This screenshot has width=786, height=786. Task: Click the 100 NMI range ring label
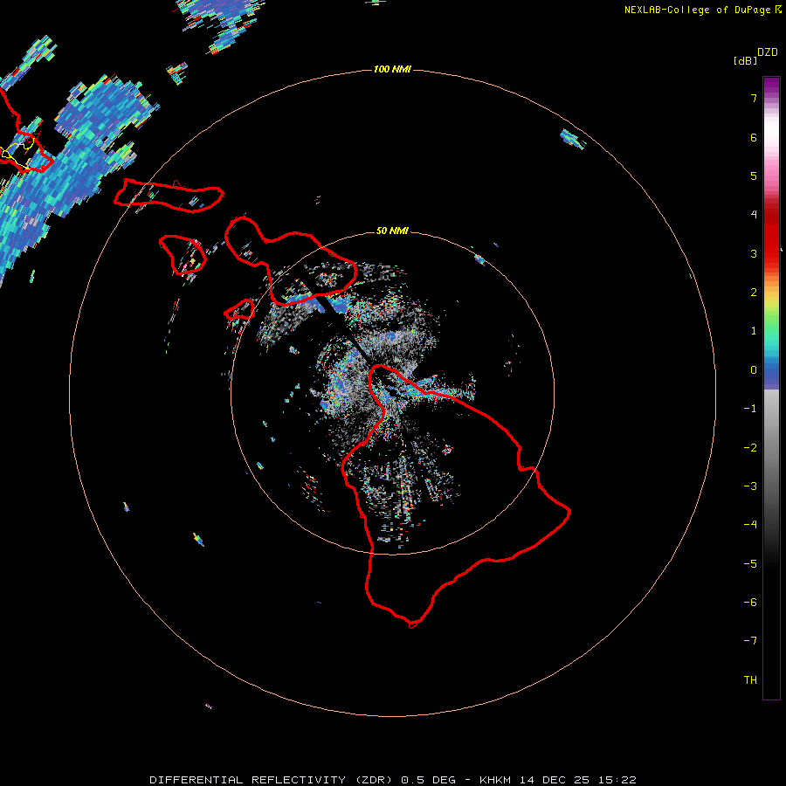[392, 69]
